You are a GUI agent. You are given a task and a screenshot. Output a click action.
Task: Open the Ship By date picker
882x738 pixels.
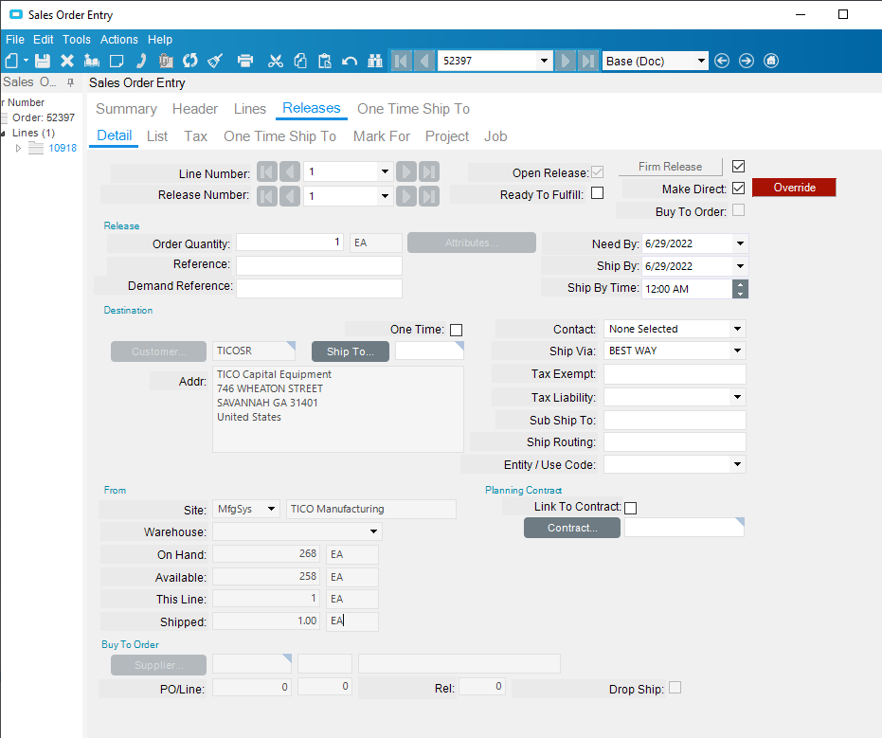[x=740, y=266]
